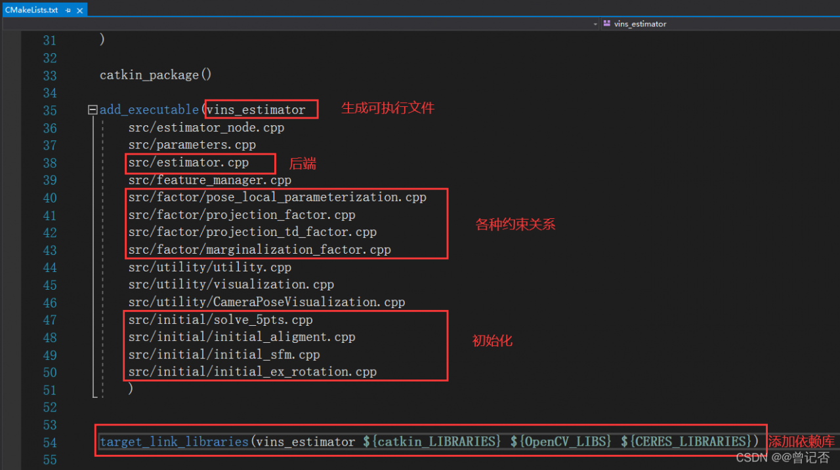
Task: Click src/factor/pose_local_parameterization.cpp line
Action: [278, 197]
